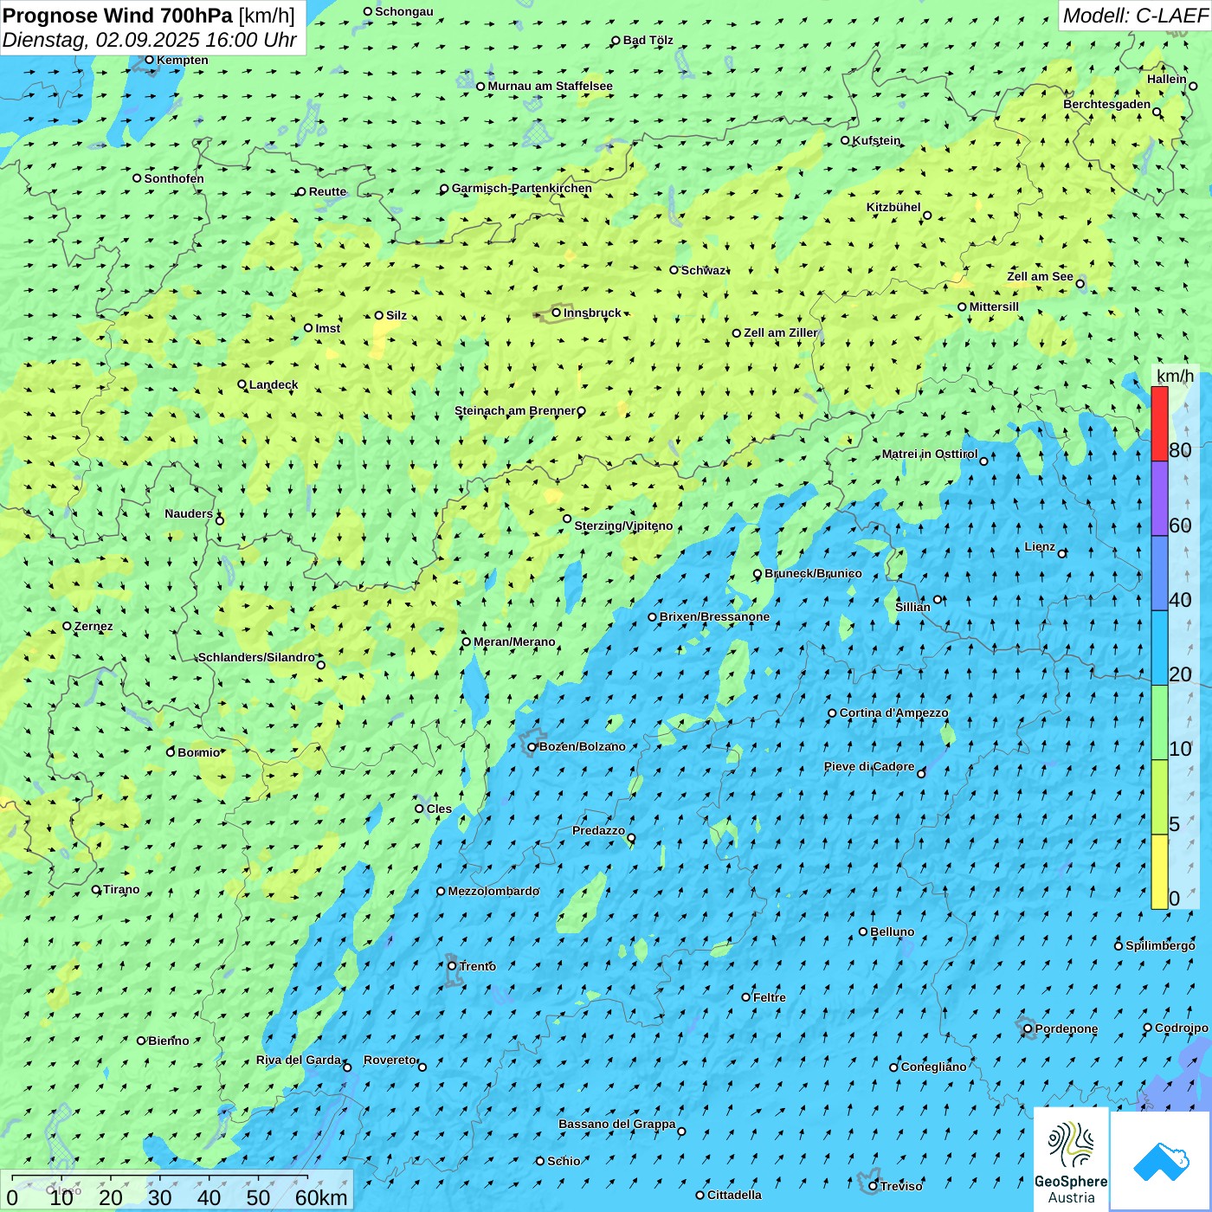Click the map title 'Prognose Wind 700hPa'
Viewport: 1212px width, 1212px height.
(118, 16)
